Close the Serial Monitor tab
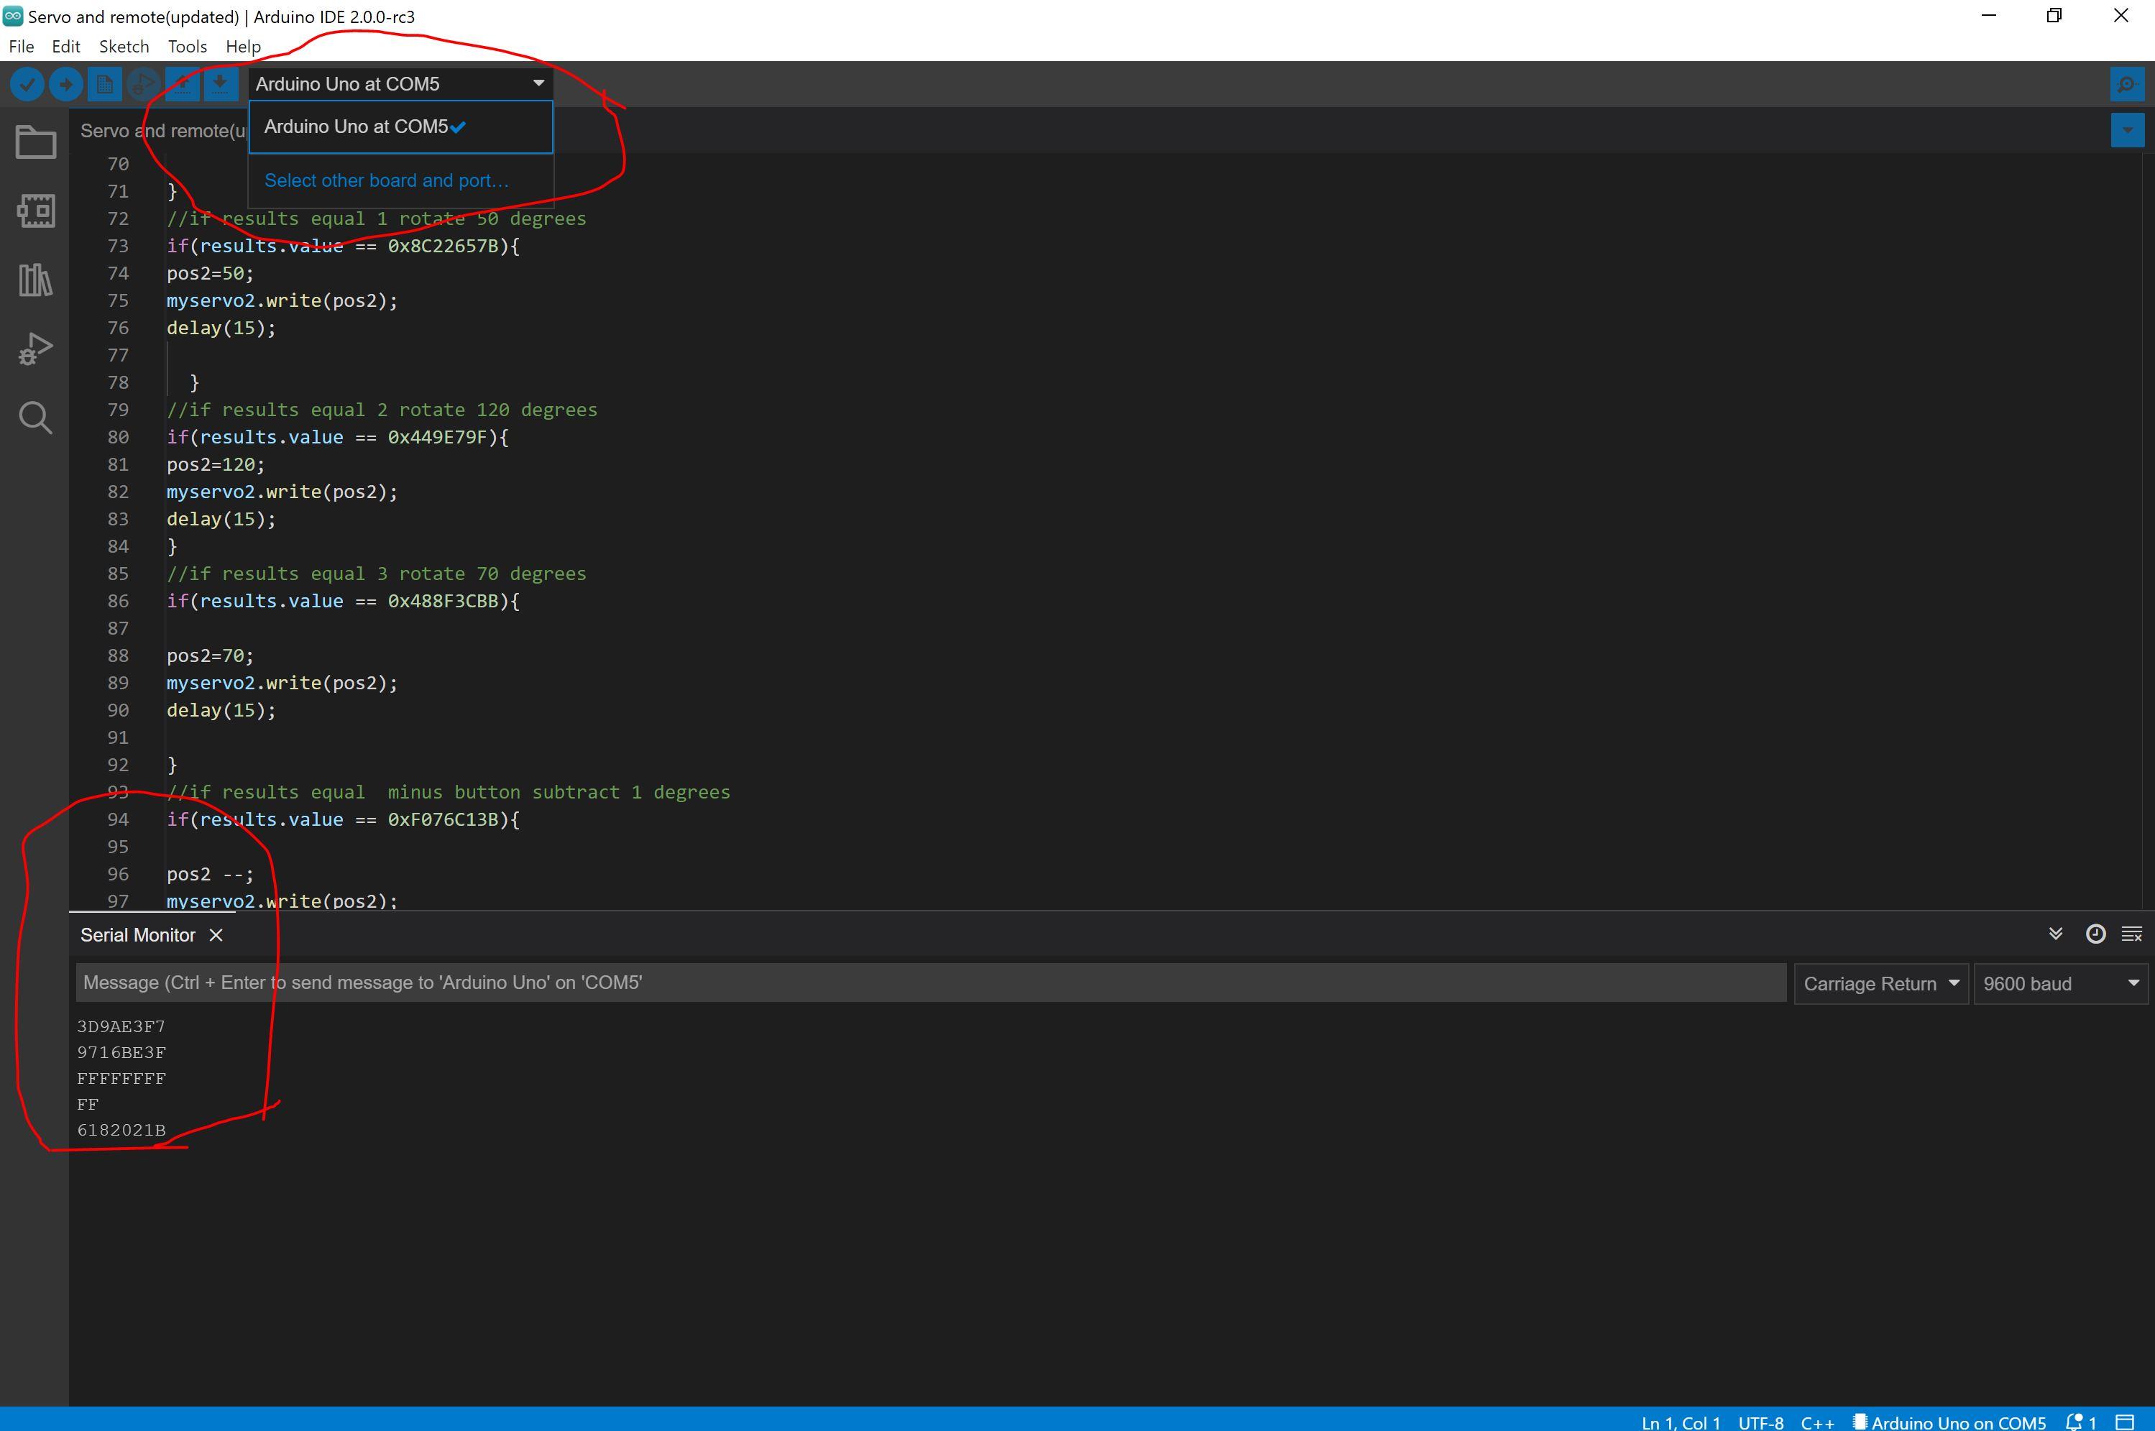2155x1431 pixels. pyautogui.click(x=216, y=936)
